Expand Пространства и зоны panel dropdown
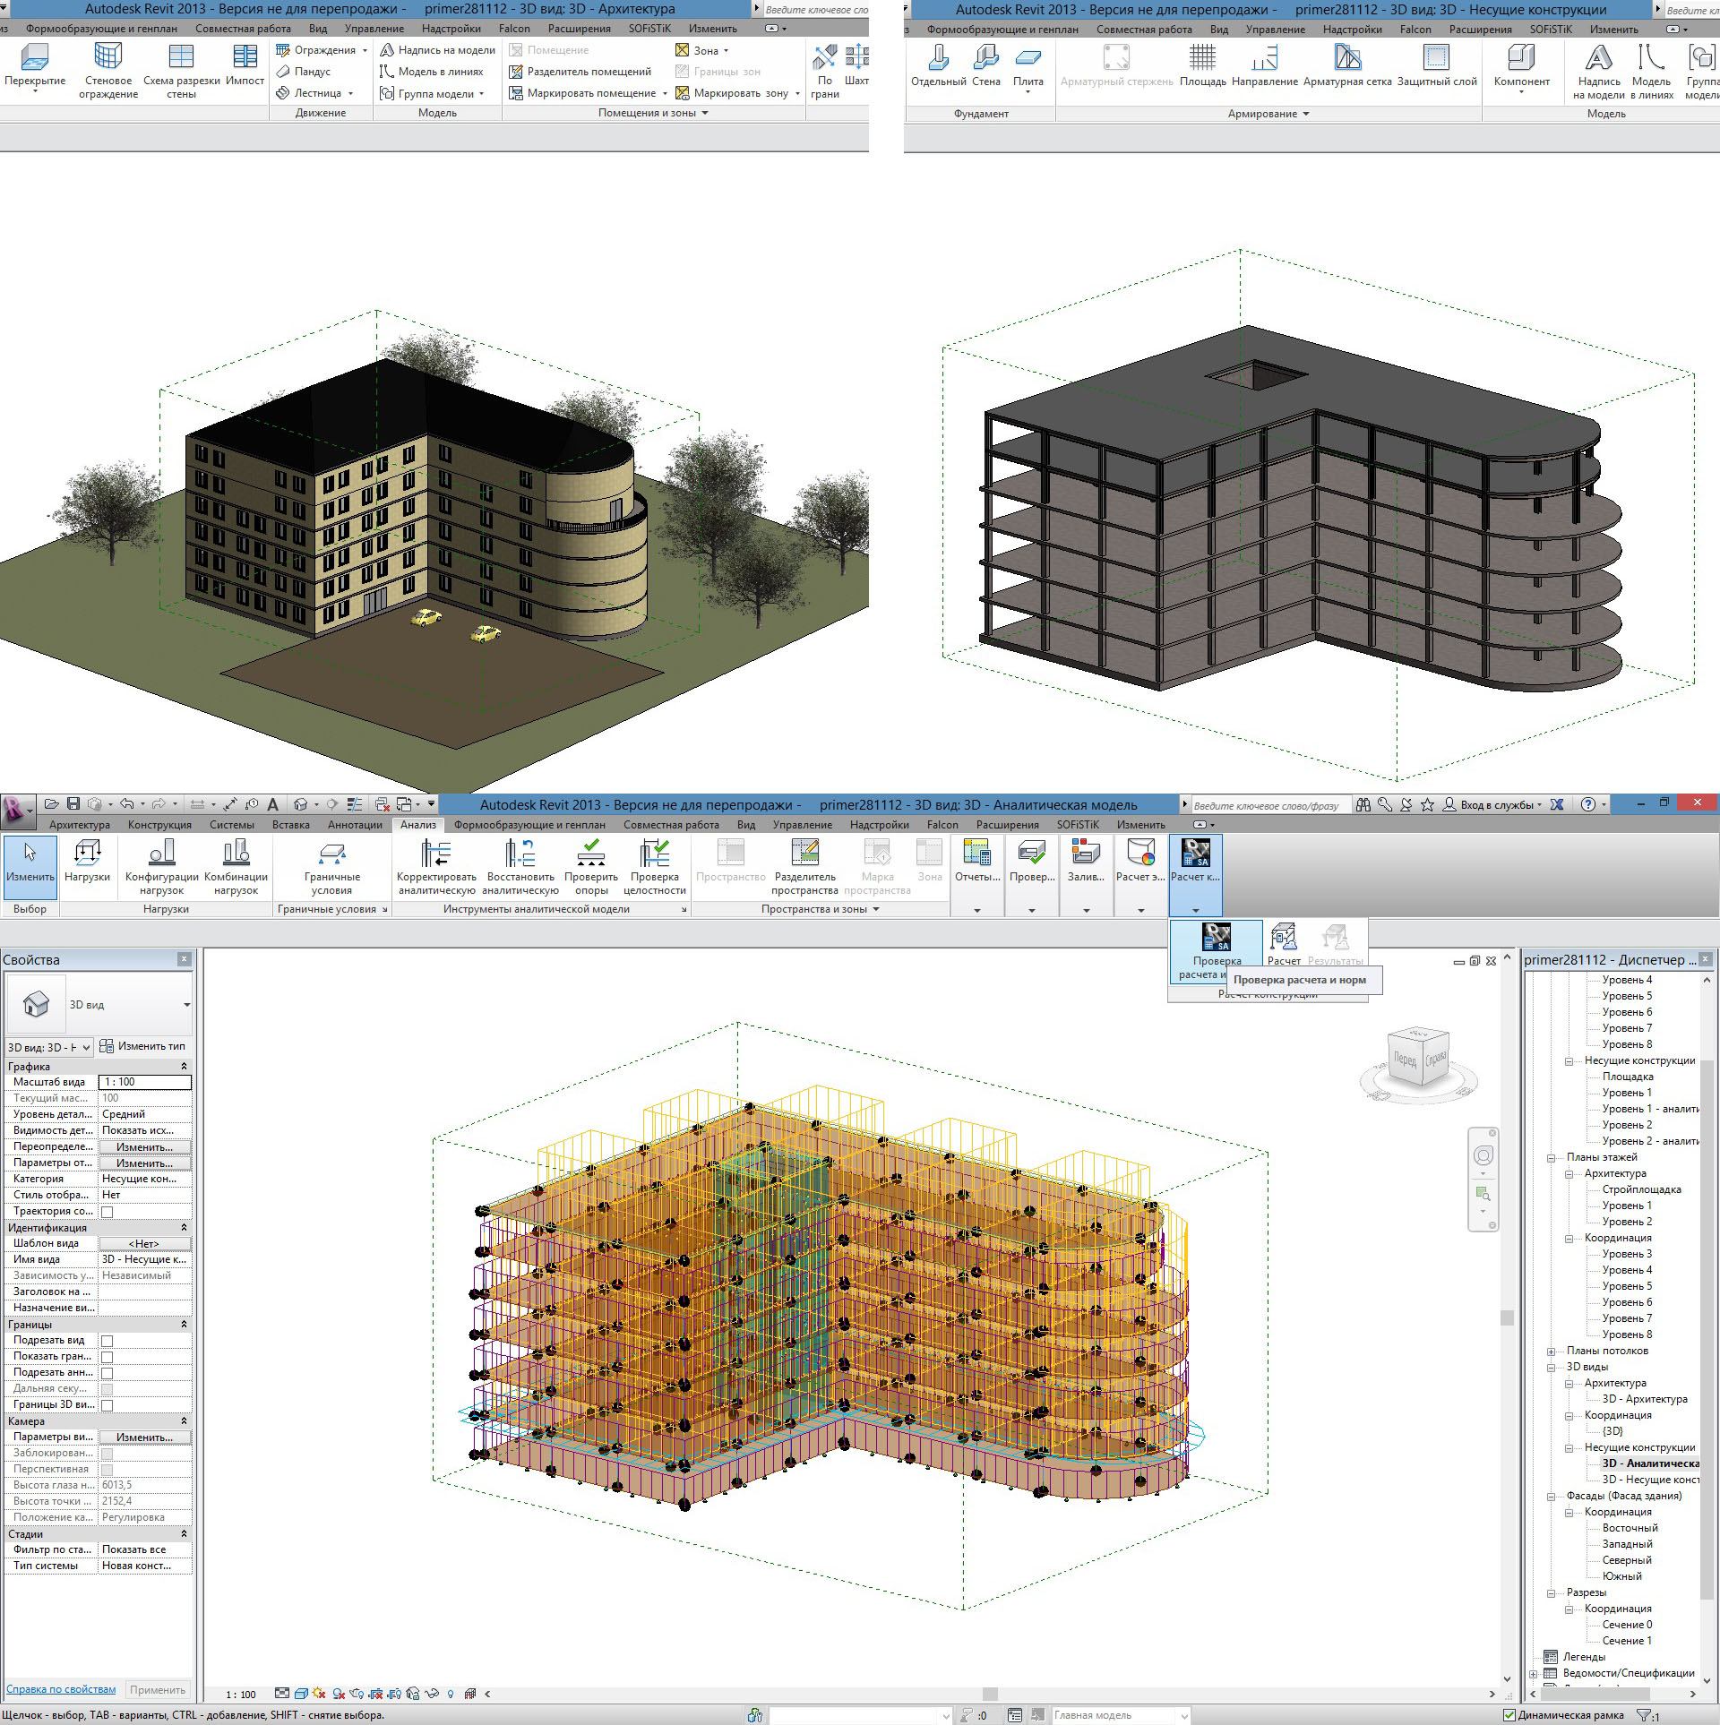The image size is (1720, 1725). [x=876, y=909]
